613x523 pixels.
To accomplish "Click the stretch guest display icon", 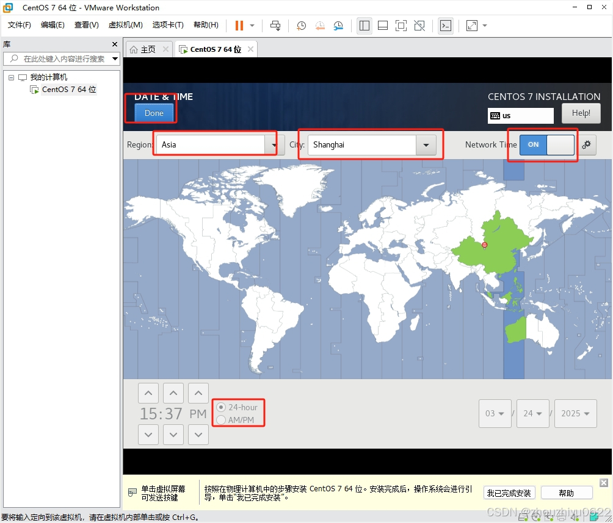I will click(x=472, y=26).
